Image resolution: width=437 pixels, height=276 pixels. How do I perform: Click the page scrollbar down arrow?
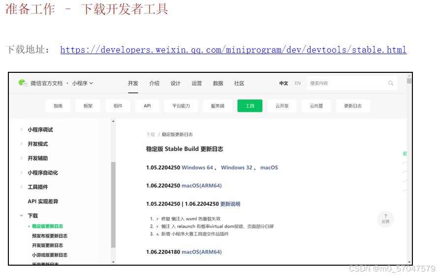409,262
